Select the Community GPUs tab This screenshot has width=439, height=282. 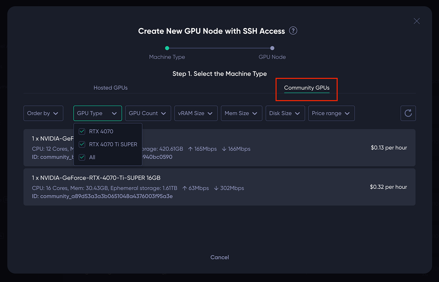(307, 88)
